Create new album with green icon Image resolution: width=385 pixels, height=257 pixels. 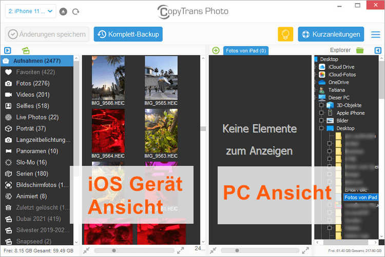[x=26, y=50]
